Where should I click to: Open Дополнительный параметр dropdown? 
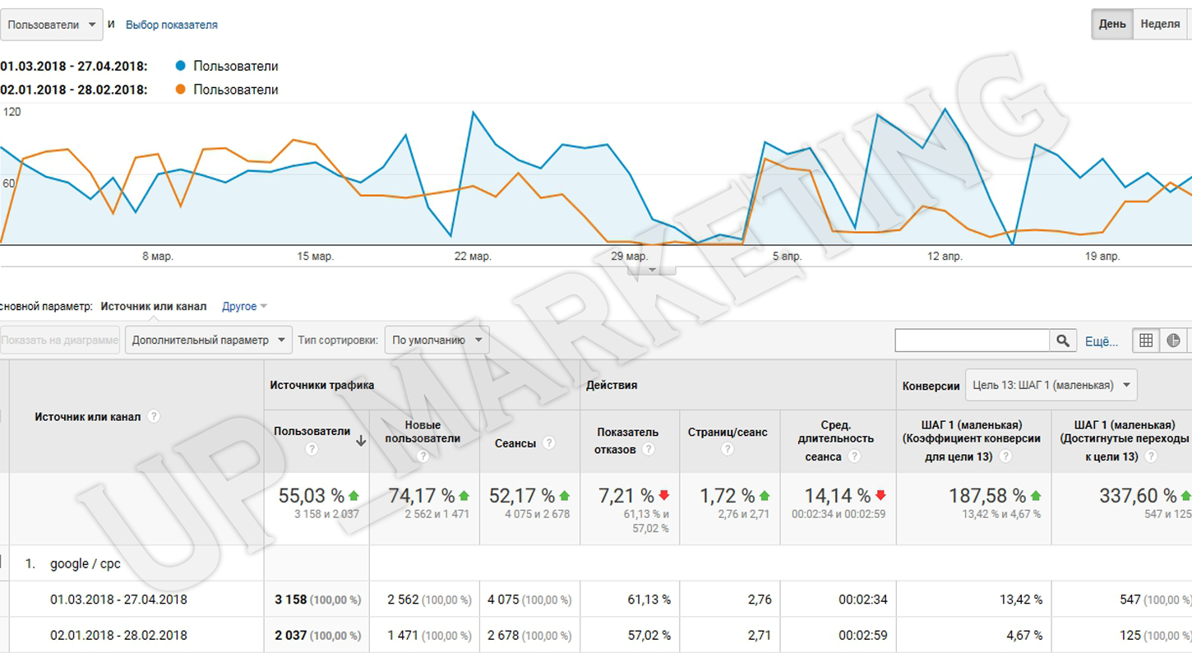[x=209, y=340]
